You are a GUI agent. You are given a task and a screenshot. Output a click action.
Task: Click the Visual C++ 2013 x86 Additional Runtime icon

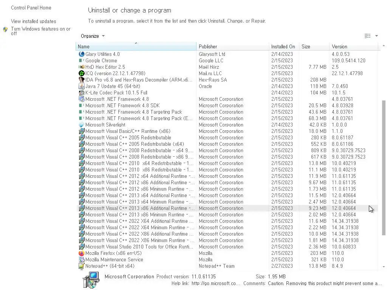[x=82, y=208]
